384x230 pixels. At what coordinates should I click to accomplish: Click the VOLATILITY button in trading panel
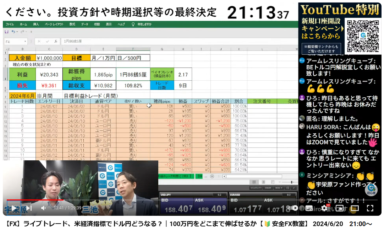pyautogui.click(x=256, y=188)
